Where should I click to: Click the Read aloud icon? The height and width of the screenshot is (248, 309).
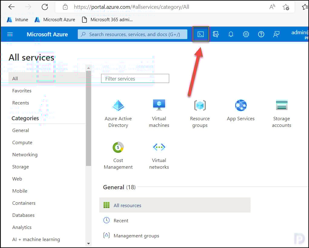(x=272, y=7)
